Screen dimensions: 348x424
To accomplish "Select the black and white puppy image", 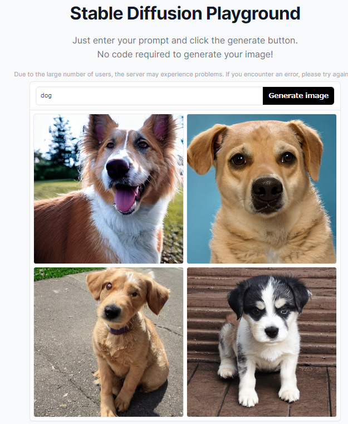I will [x=262, y=342].
